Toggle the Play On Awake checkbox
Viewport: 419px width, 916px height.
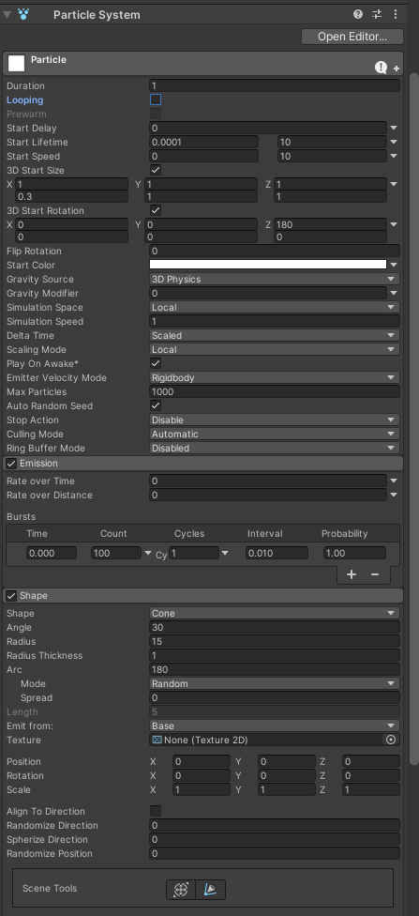pos(156,363)
